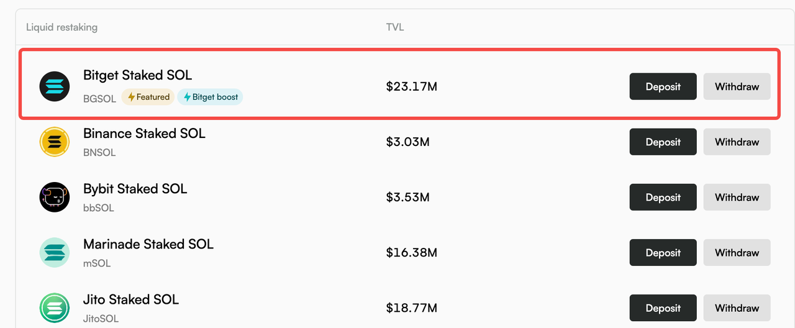Image resolution: width=795 pixels, height=328 pixels.
Task: Click the Marinade Staked SOL icon
Action: (55, 253)
